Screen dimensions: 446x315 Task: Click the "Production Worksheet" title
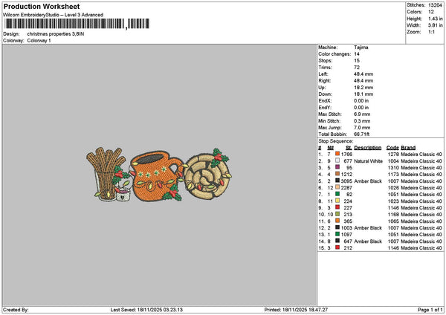[x=42, y=6]
